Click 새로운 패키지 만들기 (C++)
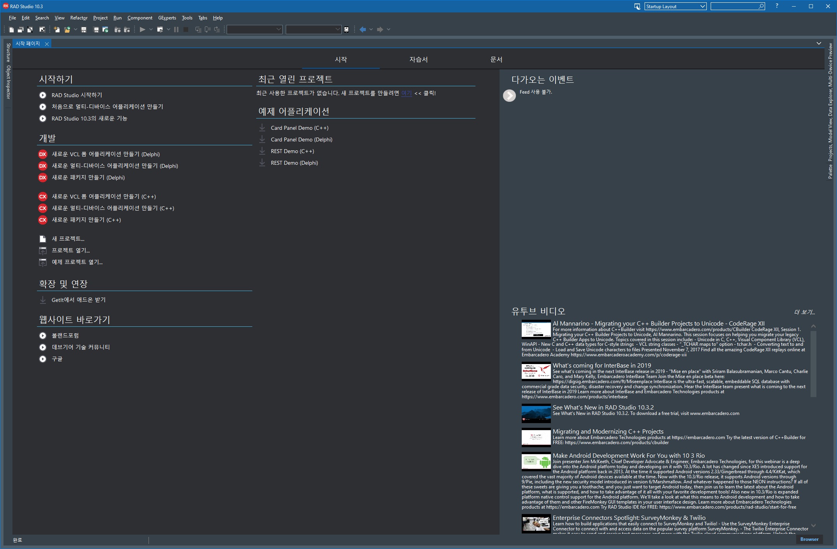The width and height of the screenshot is (837, 549). click(86, 220)
